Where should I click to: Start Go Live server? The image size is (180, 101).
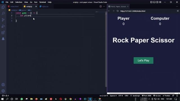[x=157, y=96]
